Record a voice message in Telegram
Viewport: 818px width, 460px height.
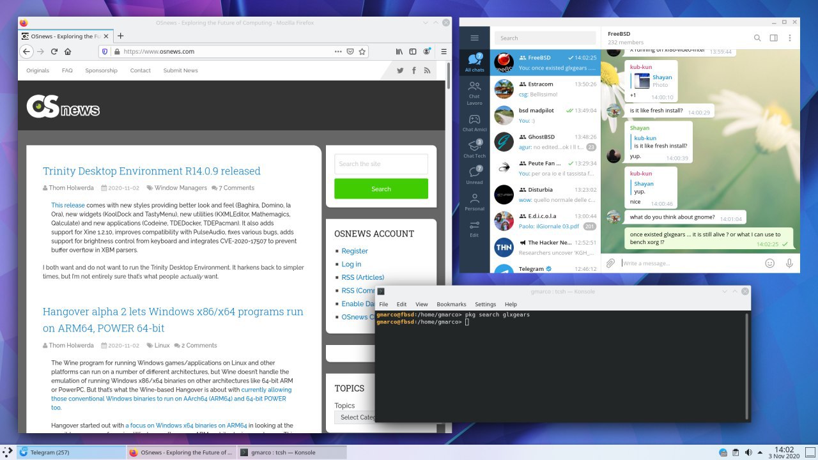tap(789, 263)
